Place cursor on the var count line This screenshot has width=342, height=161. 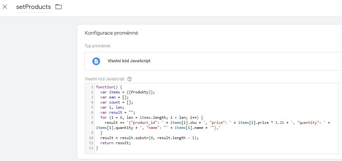[117, 102]
